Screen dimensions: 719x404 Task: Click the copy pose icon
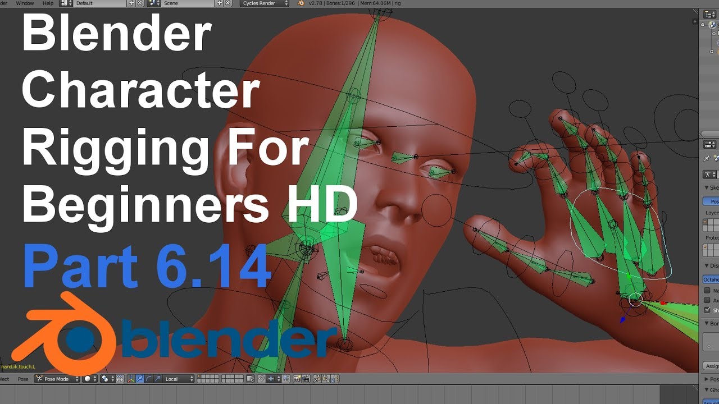[317, 379]
